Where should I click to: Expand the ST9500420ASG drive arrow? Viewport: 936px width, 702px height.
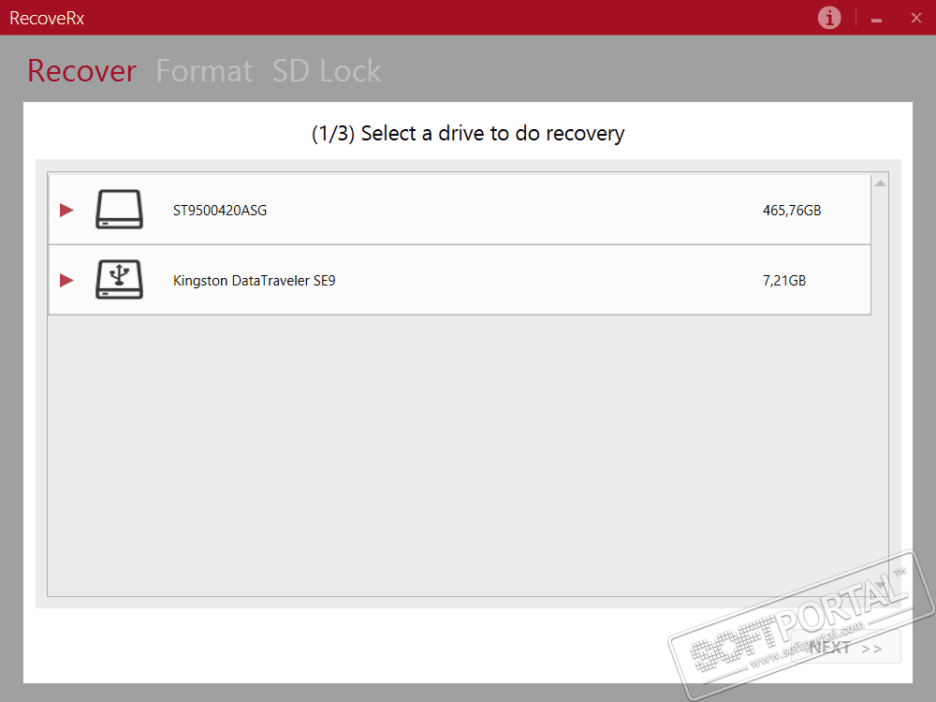66,210
